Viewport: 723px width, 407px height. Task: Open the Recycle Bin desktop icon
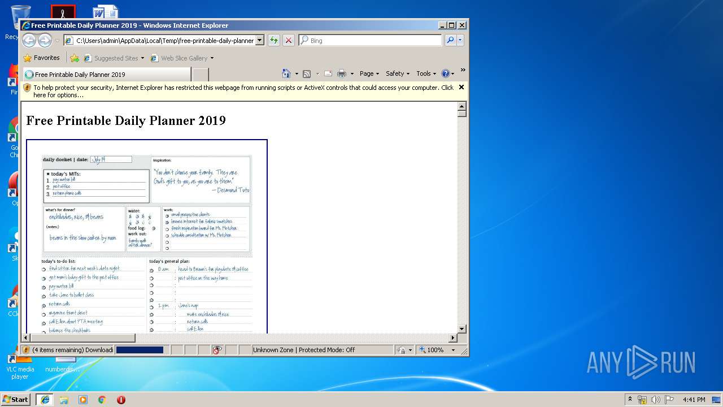click(20, 22)
